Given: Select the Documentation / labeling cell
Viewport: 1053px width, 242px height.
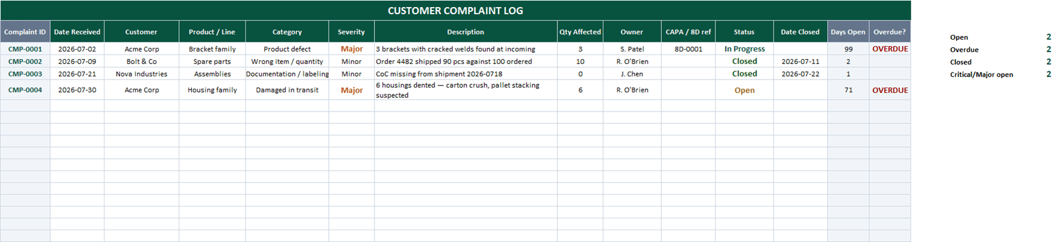Looking at the screenshot, I should [287, 74].
